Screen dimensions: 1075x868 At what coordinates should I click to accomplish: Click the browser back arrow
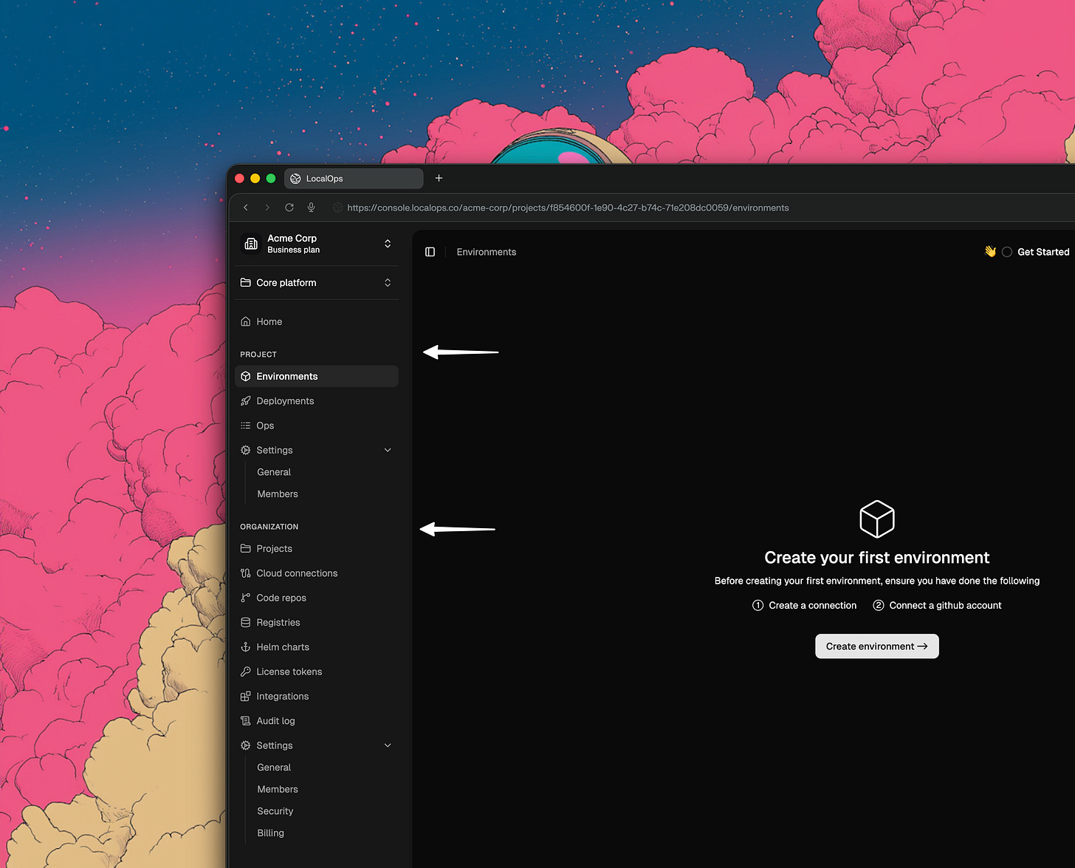coord(246,208)
